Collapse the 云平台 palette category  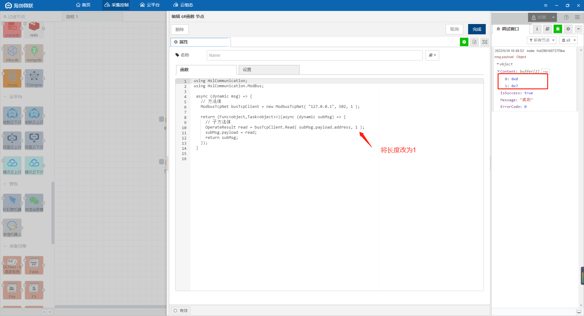click(x=13, y=97)
